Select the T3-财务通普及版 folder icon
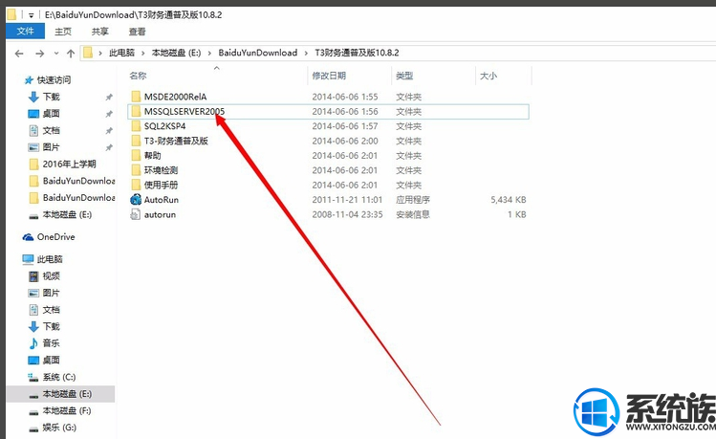This screenshot has height=439, width=716. 136,141
